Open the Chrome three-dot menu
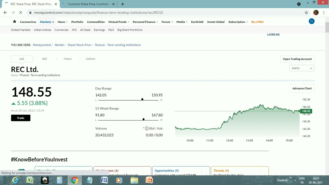This screenshot has width=329, height=185. (x=324, y=13)
